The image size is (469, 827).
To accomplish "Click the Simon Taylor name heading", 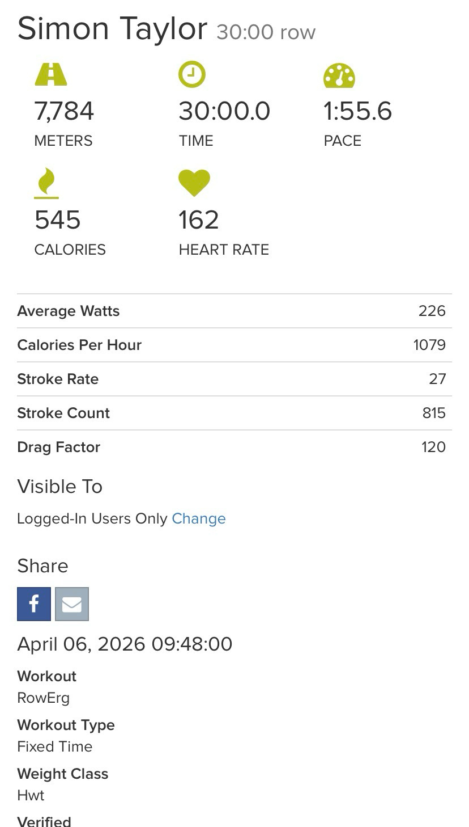I will [x=112, y=28].
